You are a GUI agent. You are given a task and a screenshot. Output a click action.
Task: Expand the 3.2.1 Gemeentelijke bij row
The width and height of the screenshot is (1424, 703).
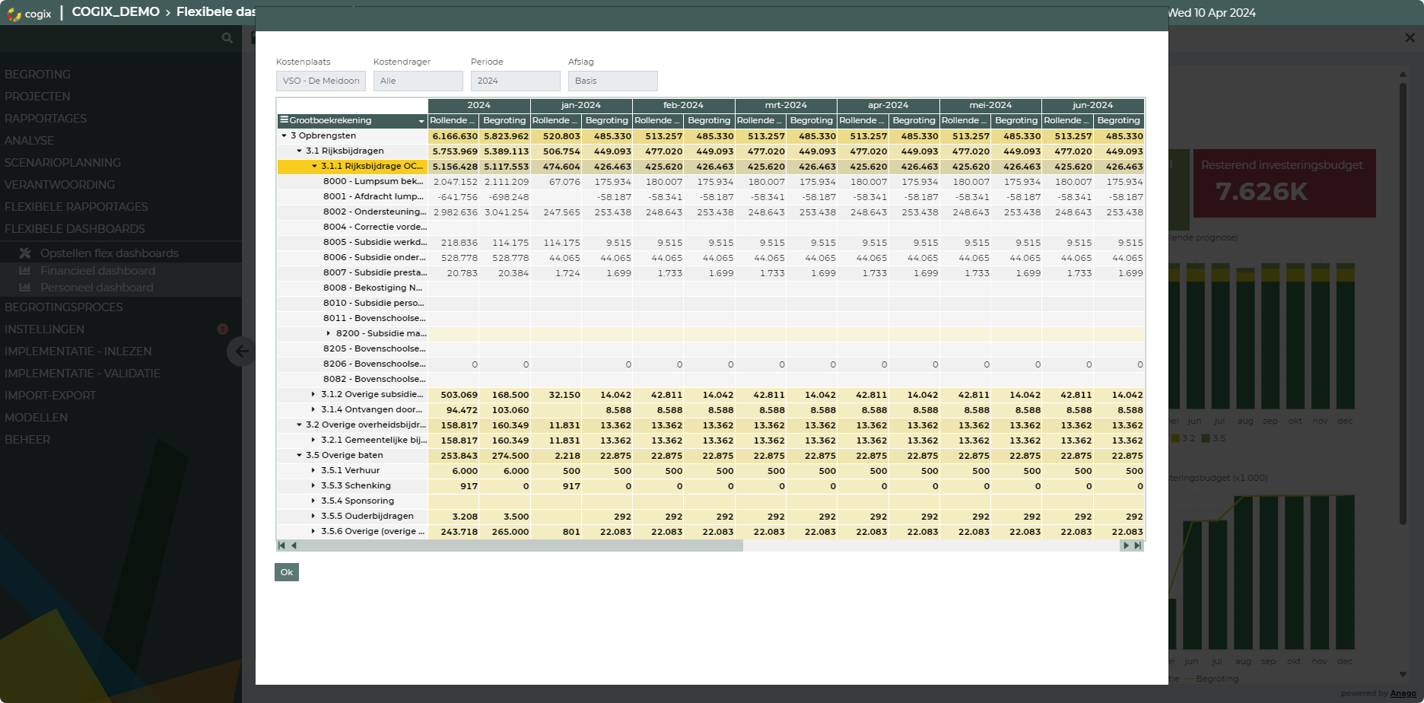point(313,440)
